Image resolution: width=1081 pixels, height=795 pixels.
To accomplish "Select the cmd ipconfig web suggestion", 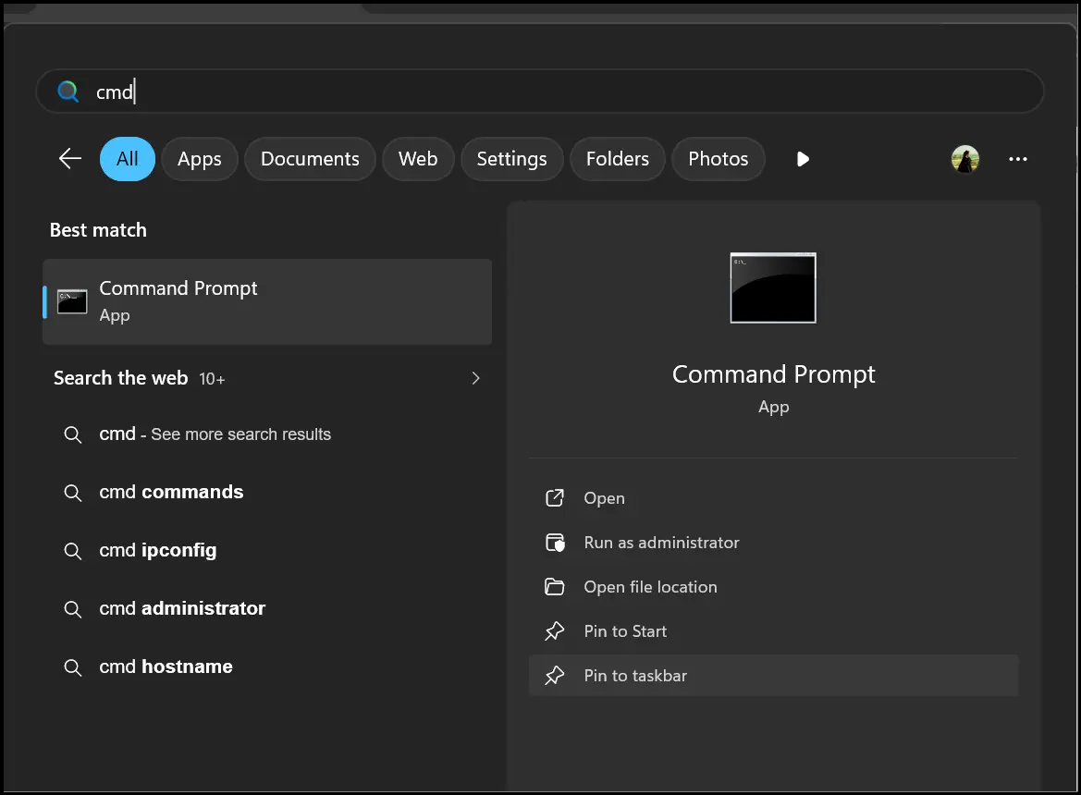I will pyautogui.click(x=157, y=550).
